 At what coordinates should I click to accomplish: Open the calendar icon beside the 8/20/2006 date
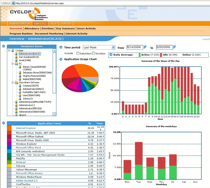pos(175,47)
